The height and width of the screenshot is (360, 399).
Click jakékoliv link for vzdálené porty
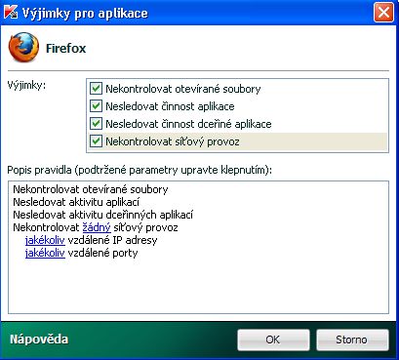tap(45, 253)
